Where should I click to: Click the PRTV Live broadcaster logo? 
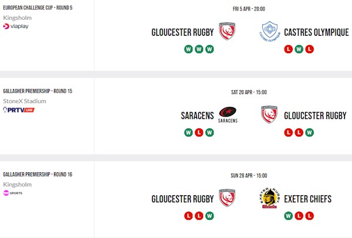click(x=19, y=110)
